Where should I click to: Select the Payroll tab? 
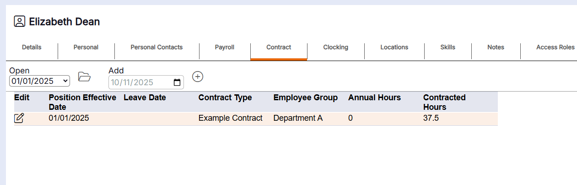[225, 47]
